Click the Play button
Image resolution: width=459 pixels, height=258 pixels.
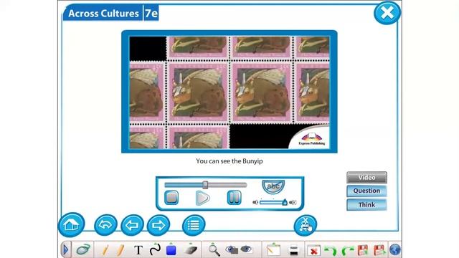coord(202,198)
